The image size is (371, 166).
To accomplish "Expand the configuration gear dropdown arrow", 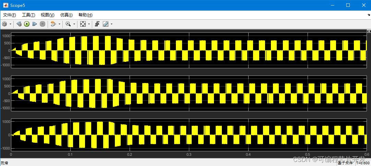I will [x=10, y=24].
